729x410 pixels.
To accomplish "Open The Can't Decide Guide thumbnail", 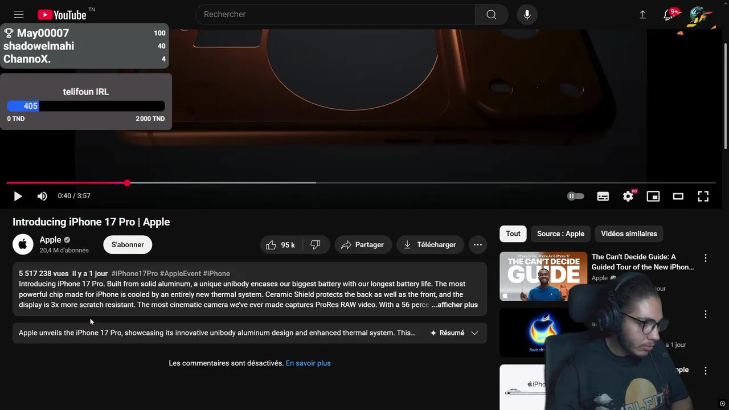I will click(x=543, y=276).
